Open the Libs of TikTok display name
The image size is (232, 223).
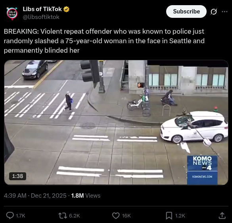(42, 9)
